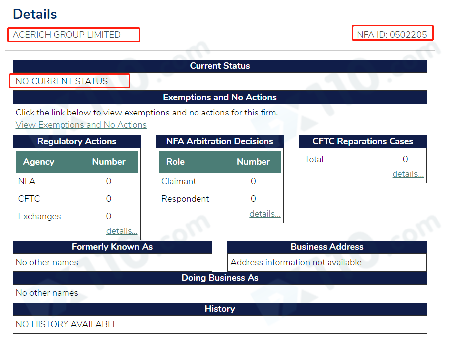
Task: Open details link under CFTC Reparations Cases
Action: [408, 174]
